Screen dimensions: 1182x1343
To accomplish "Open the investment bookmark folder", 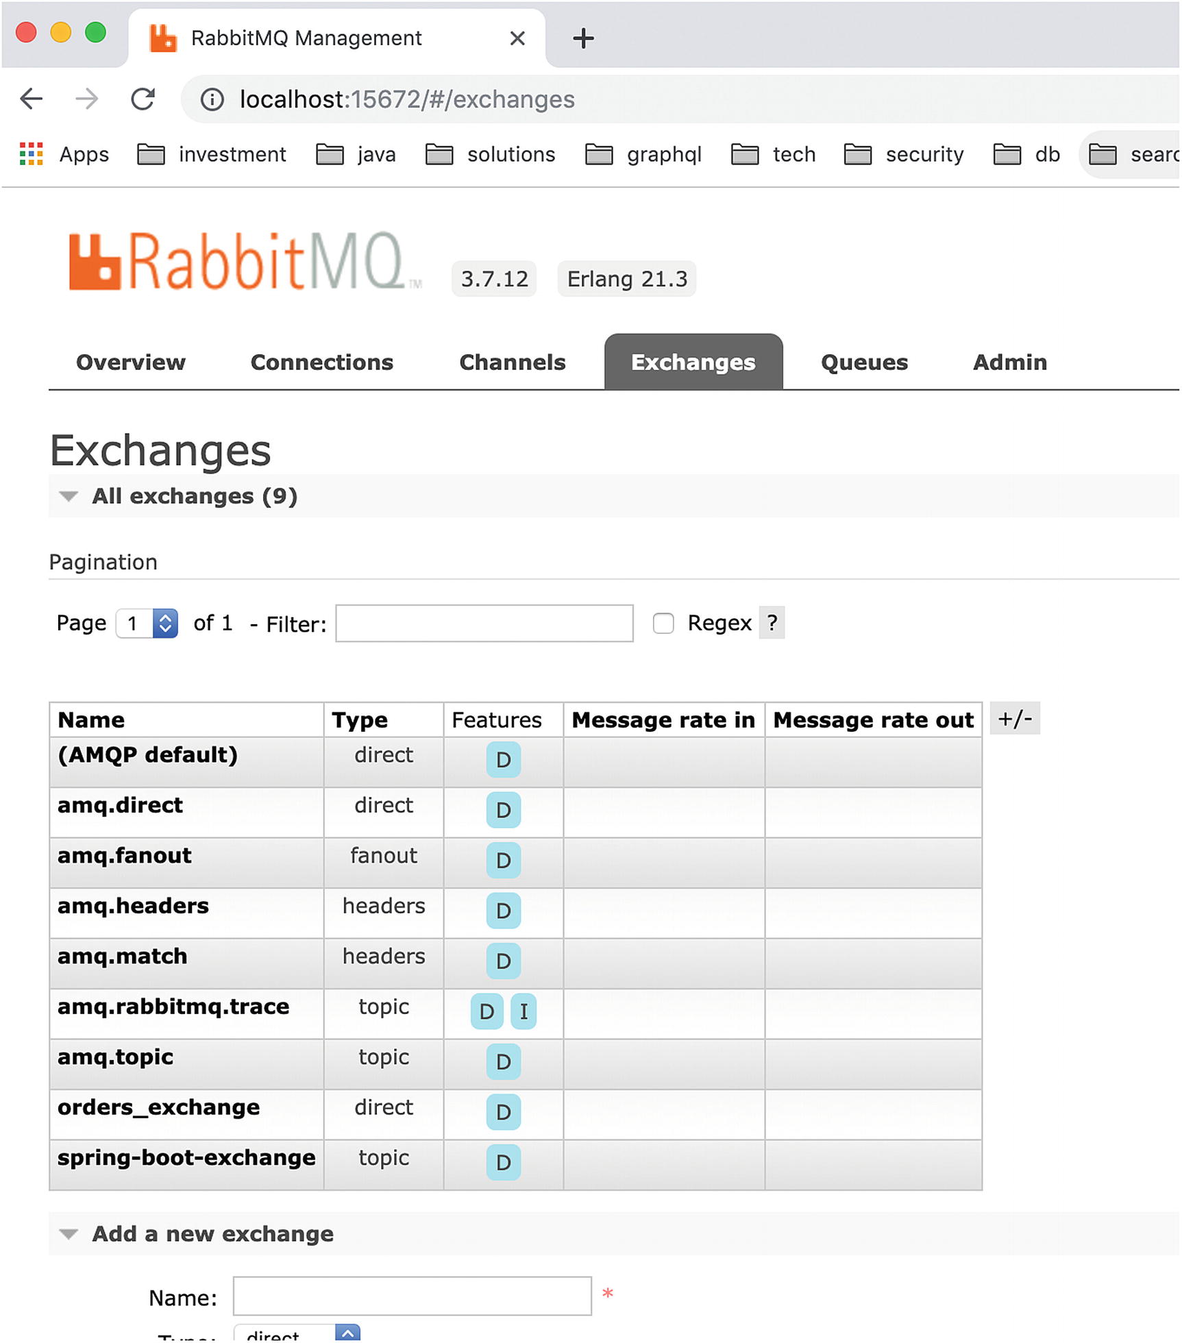I will pyautogui.click(x=211, y=154).
